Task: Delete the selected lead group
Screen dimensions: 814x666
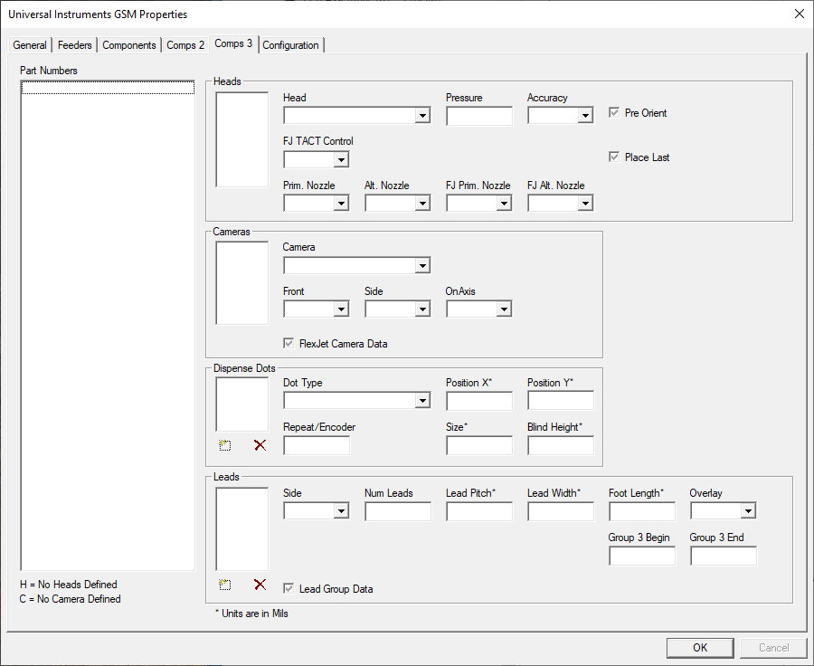Action: [x=260, y=584]
